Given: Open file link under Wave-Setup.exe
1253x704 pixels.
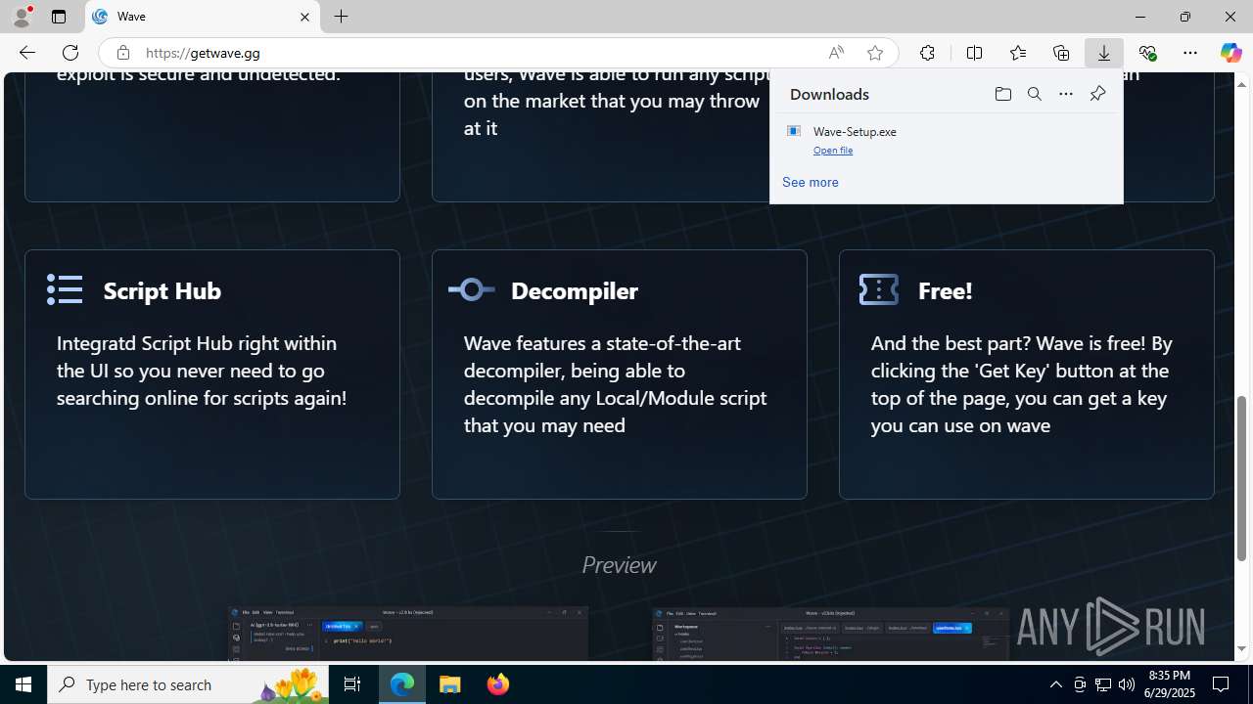Looking at the screenshot, I should click(x=833, y=150).
